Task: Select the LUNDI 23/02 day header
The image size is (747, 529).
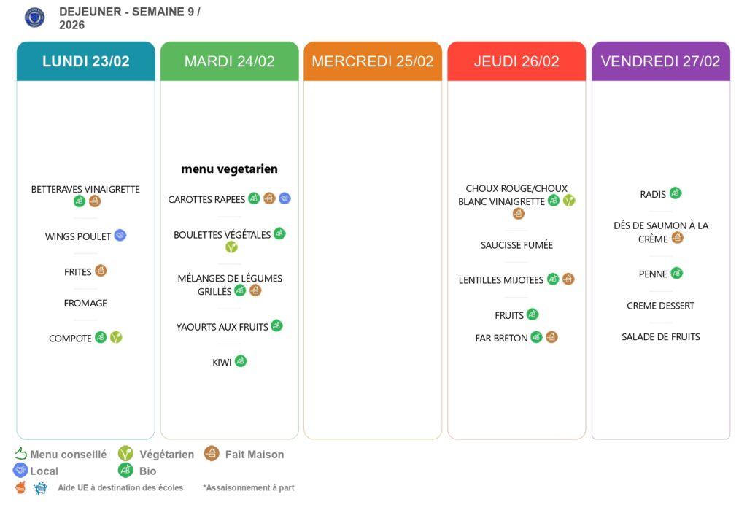Action: pyautogui.click(x=86, y=61)
